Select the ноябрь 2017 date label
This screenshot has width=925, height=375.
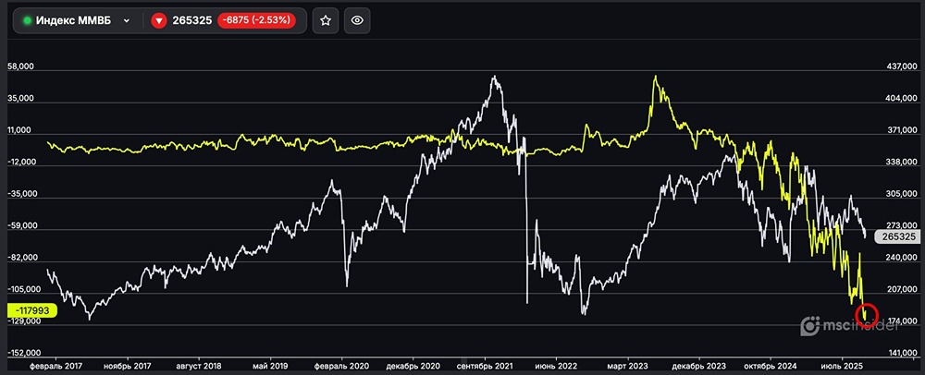point(126,365)
